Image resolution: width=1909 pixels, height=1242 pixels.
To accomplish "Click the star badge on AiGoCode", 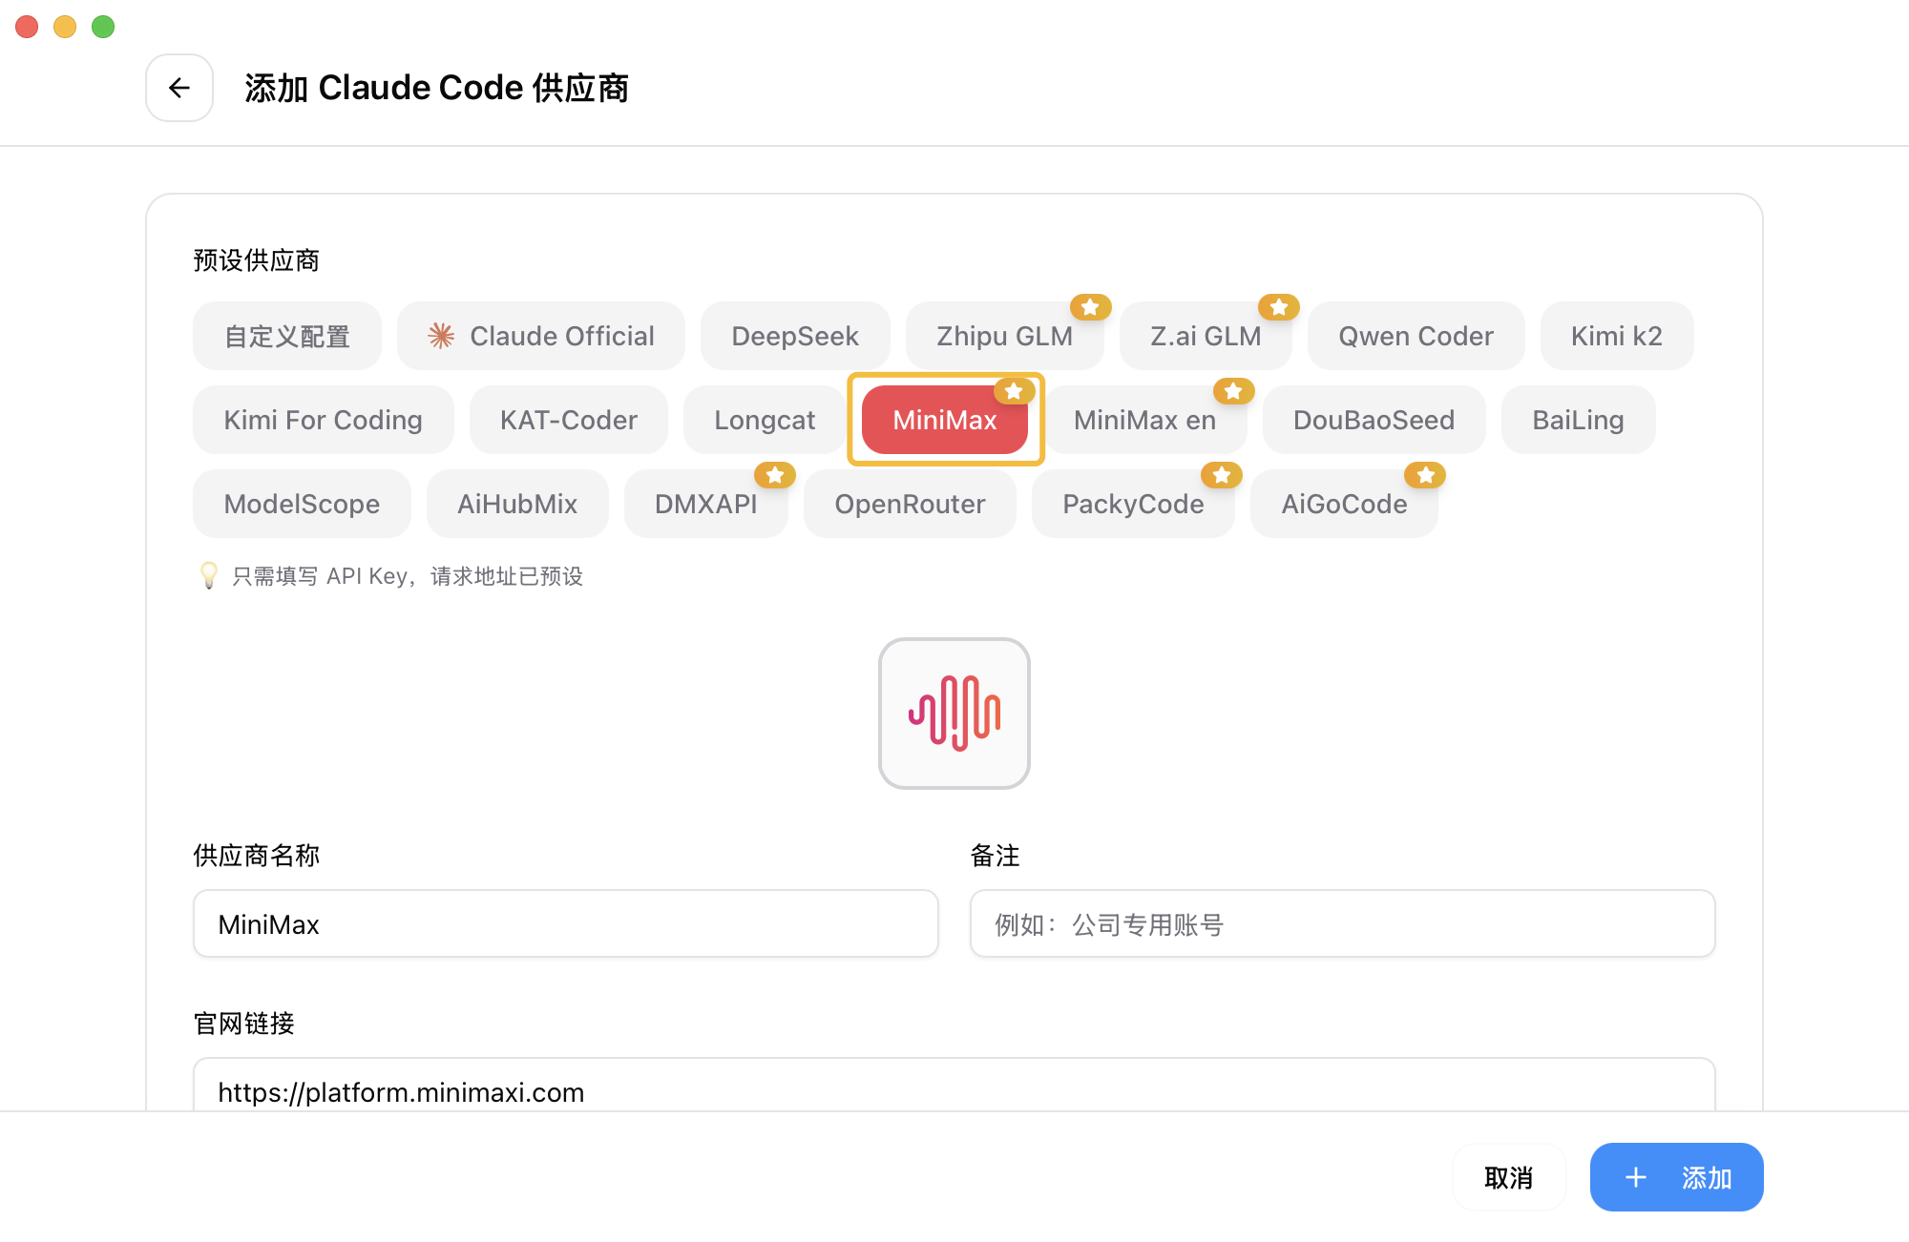I will (x=1425, y=475).
